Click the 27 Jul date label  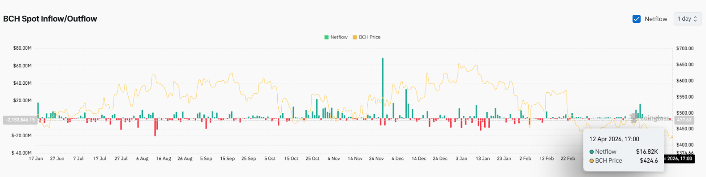click(121, 159)
